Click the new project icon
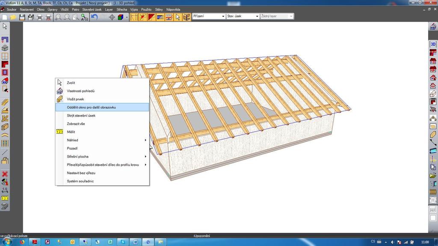 (x=5, y=17)
